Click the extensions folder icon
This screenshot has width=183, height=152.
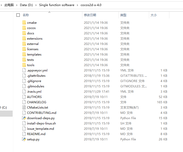[24, 38]
